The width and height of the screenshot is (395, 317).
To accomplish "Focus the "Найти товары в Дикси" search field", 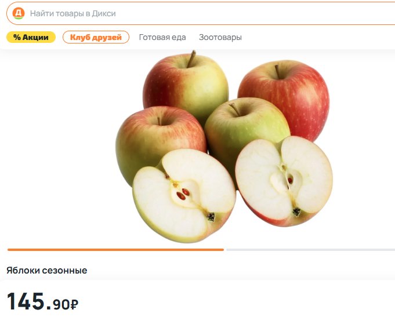I will tap(201, 13).
